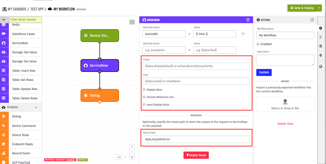Select the Debug node on the canvas
This screenshot has width=326, height=164.
coord(99,95)
